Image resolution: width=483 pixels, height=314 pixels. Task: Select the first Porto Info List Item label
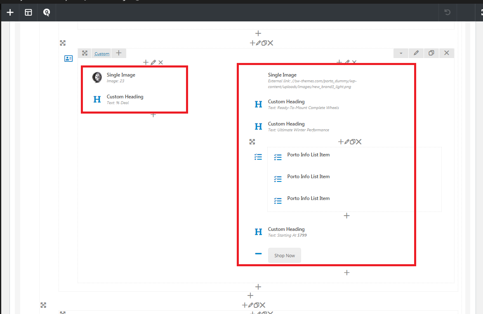coord(309,155)
